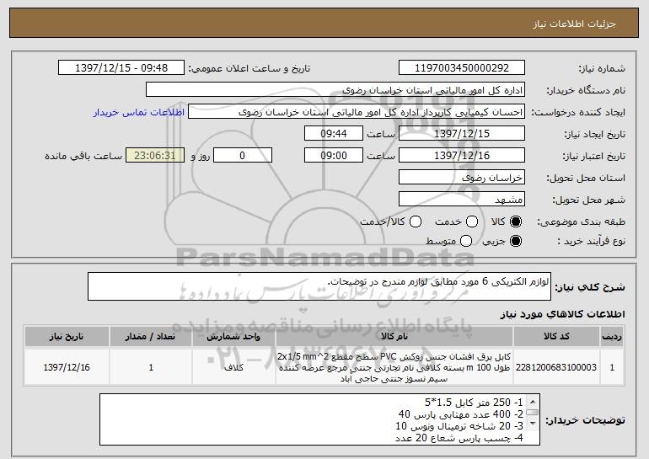Click the creation time 09:44 field
This screenshot has width=649, height=459.
pos(334,134)
